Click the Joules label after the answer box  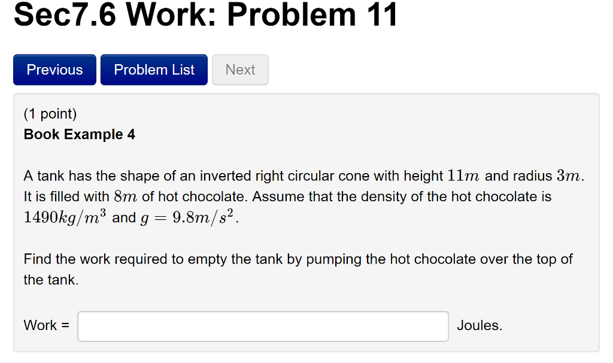point(478,325)
